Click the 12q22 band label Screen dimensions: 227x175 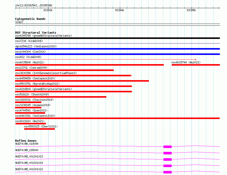[x=19, y=22]
